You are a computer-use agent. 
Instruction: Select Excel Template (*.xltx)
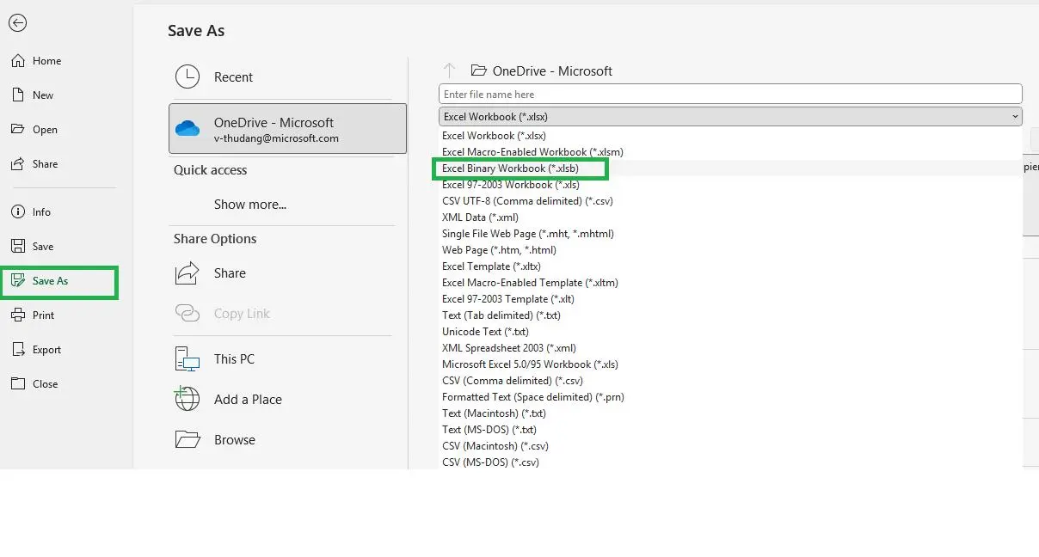(x=491, y=266)
